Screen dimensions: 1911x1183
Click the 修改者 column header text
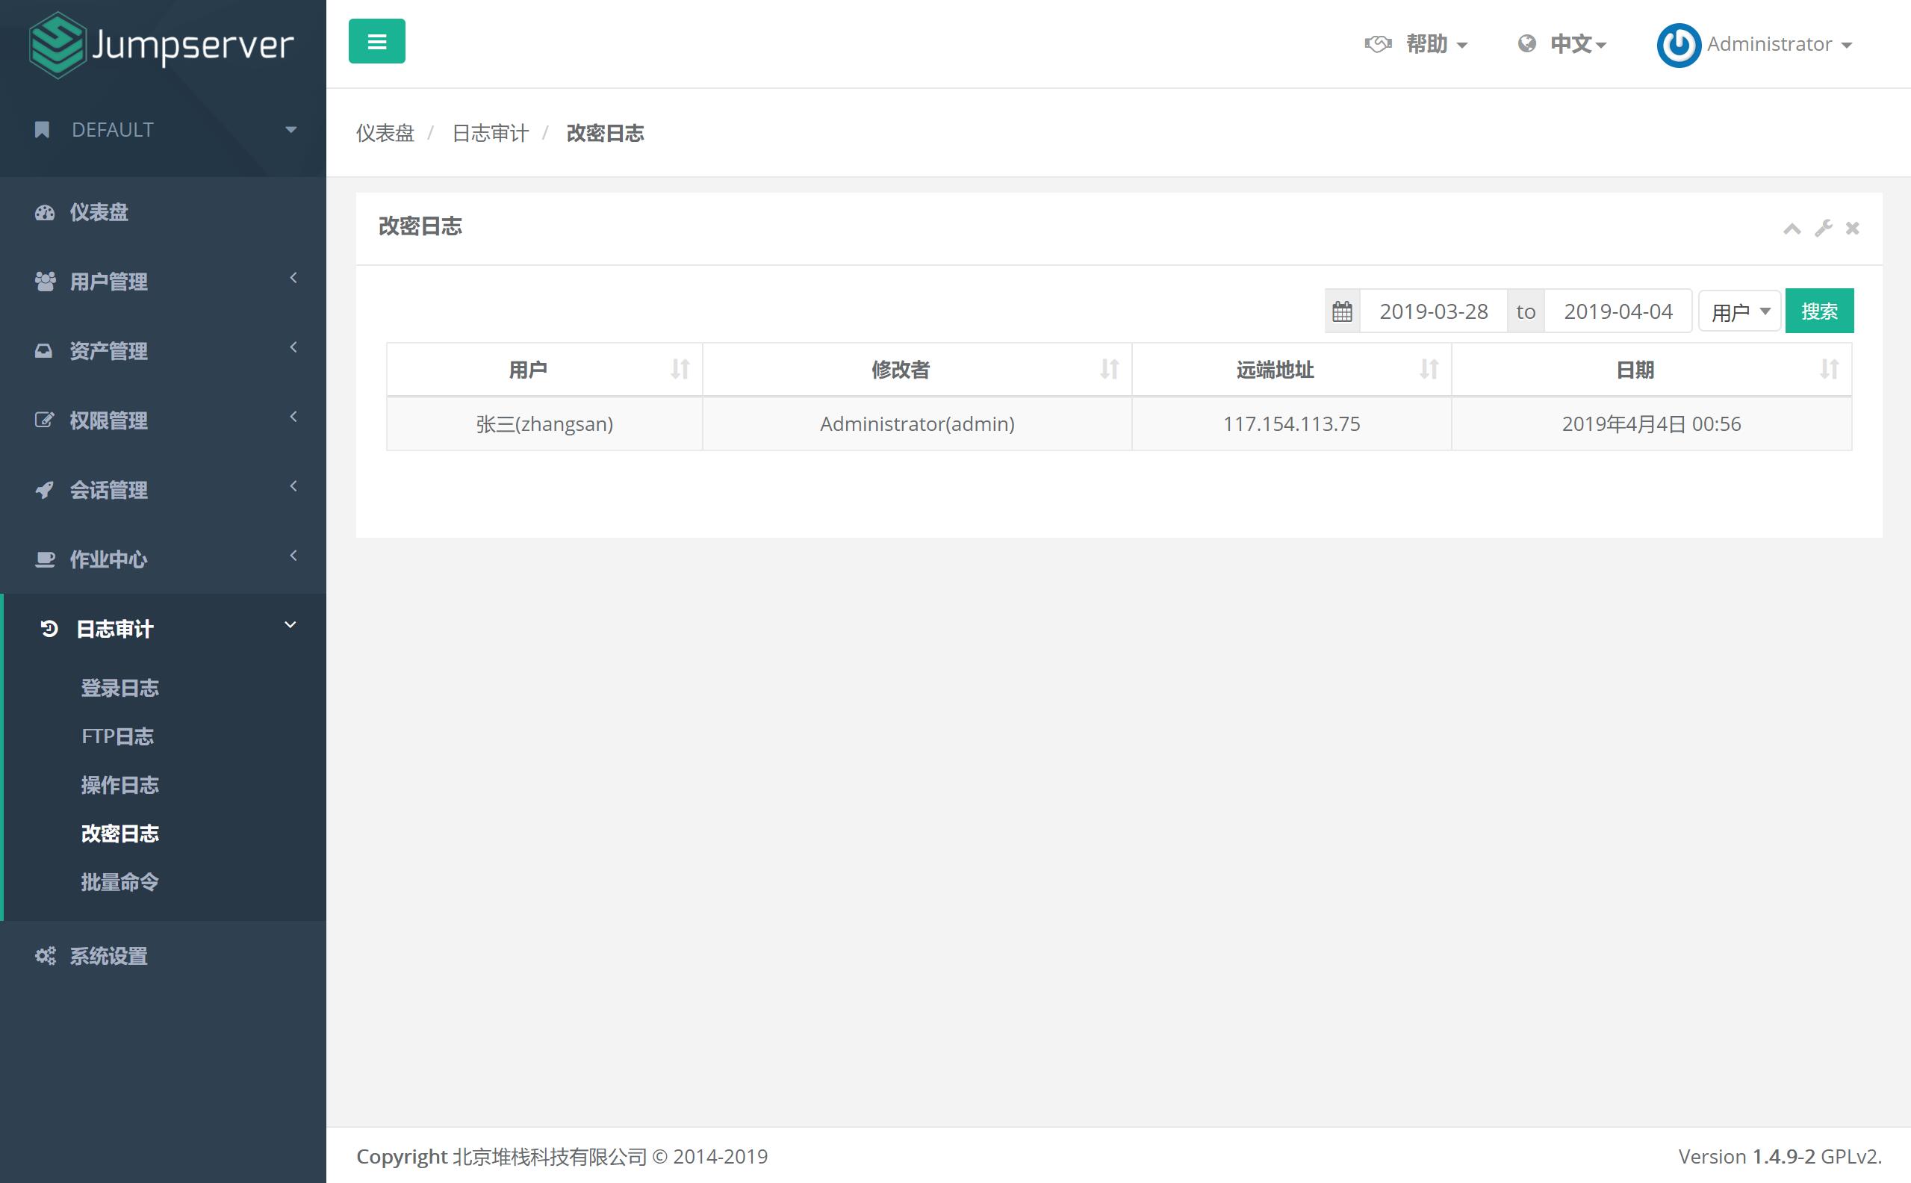click(901, 369)
